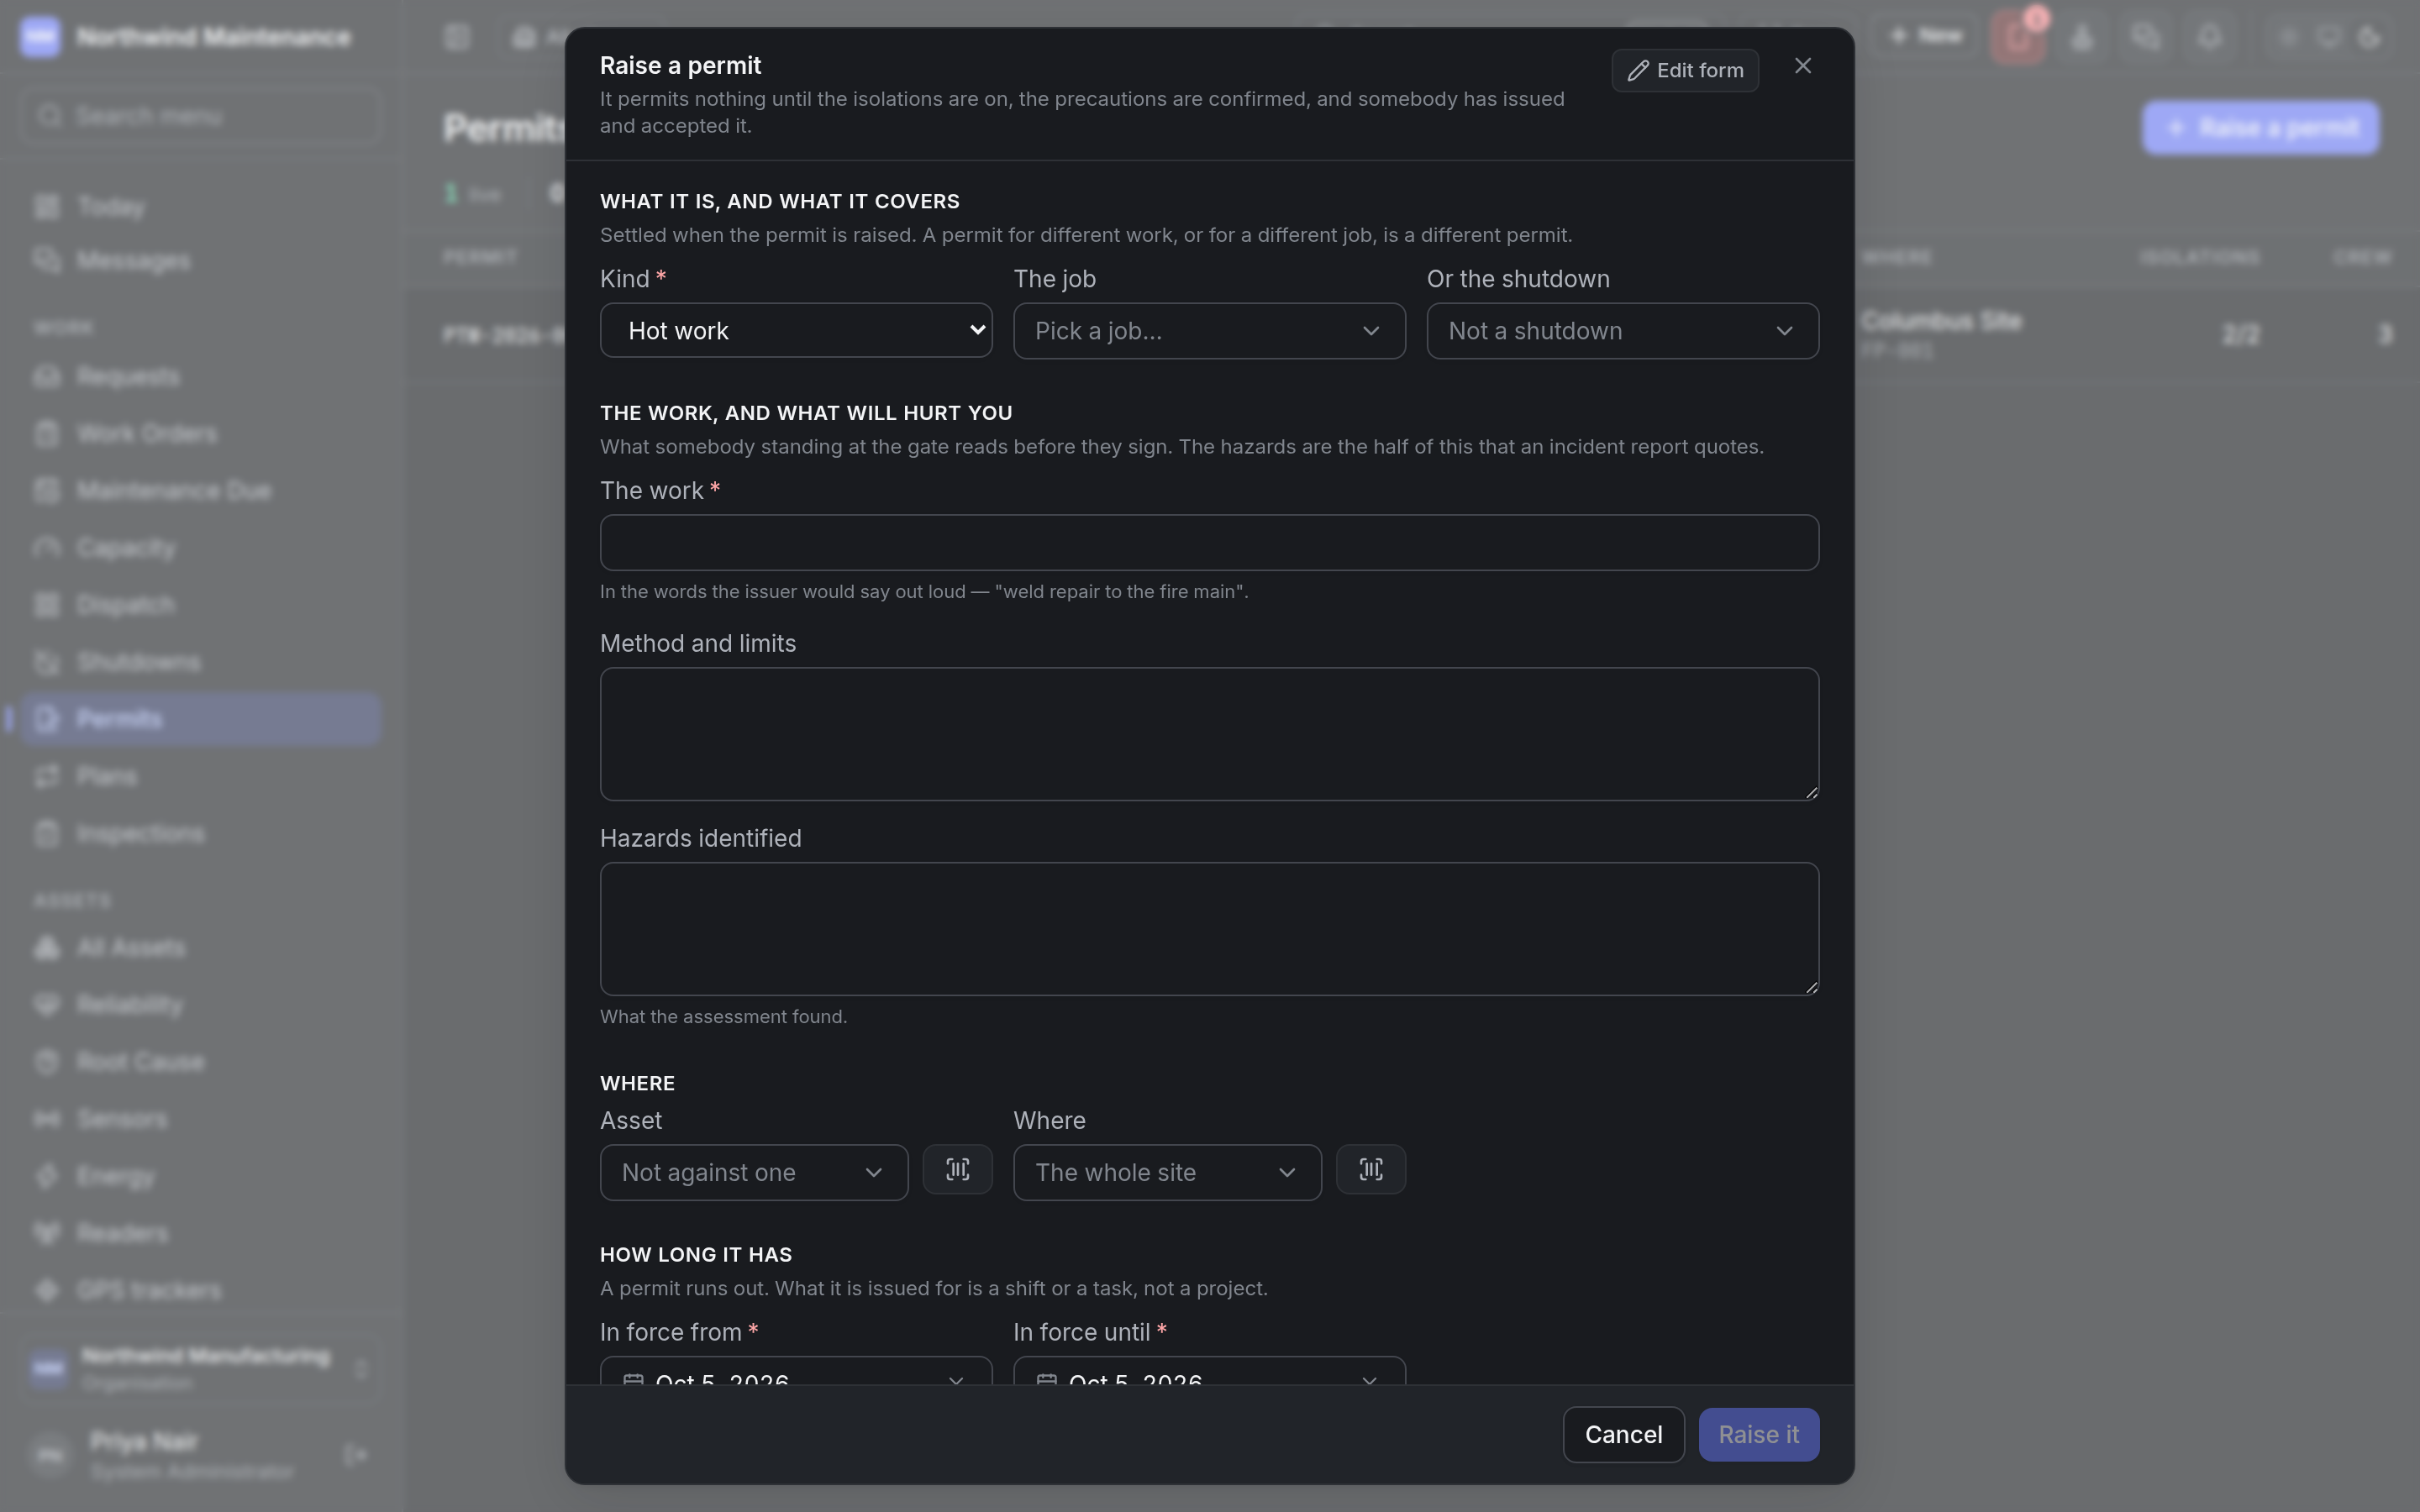Screen dimensions: 2420x1512
Task: Open Today in the sidebar
Action: coord(200,207)
